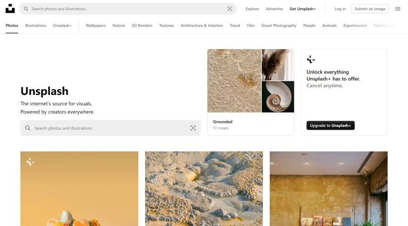Image resolution: width=408 pixels, height=226 pixels.
Task: Click 'Unlock everything Unsplash+ has to offer.' text
Action: tap(333, 75)
